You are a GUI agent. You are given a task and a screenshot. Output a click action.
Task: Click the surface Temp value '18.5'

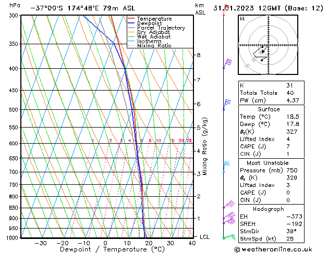[x=293, y=117]
